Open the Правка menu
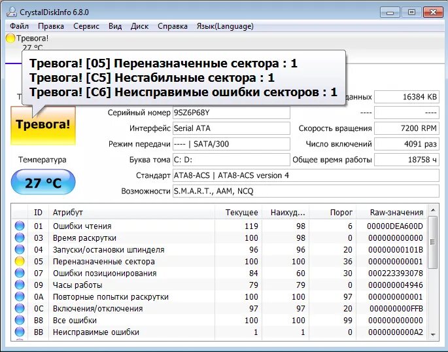Image resolution: width=448 pixels, height=352 pixels. 51,26
